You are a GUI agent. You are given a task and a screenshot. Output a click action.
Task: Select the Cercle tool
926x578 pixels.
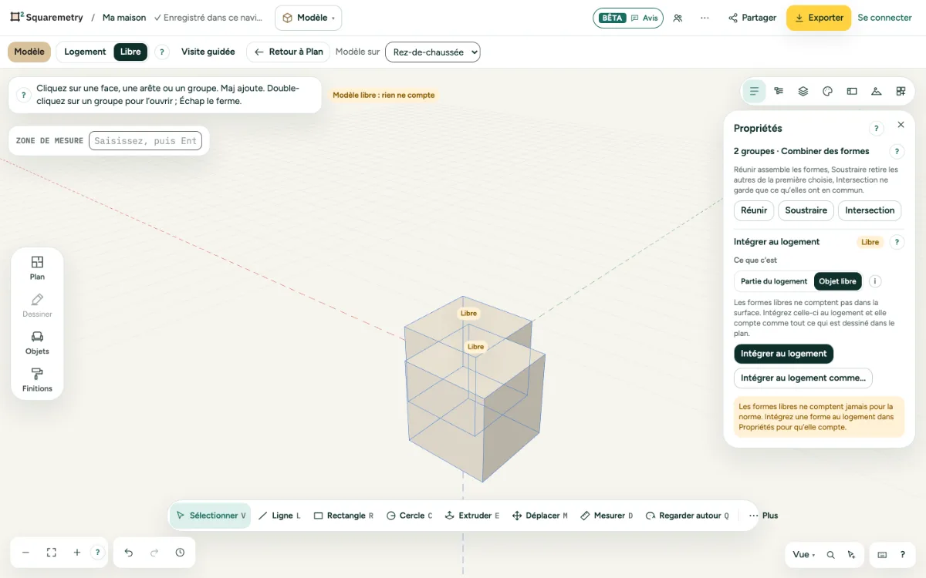click(x=409, y=516)
